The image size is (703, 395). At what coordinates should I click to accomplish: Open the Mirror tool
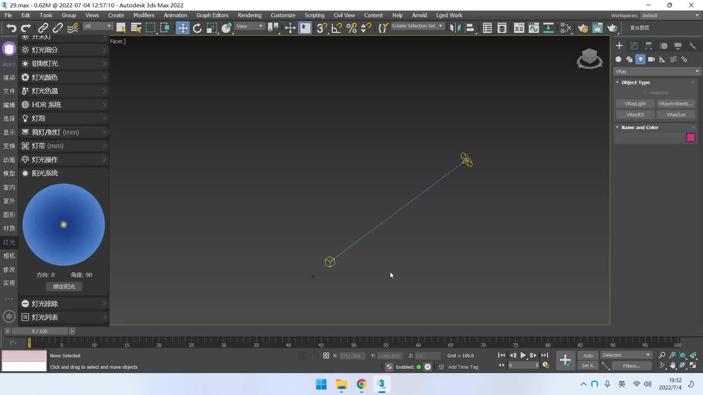click(x=454, y=28)
